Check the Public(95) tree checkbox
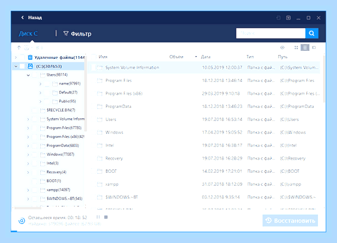This screenshot has width=337, height=243. (47, 101)
